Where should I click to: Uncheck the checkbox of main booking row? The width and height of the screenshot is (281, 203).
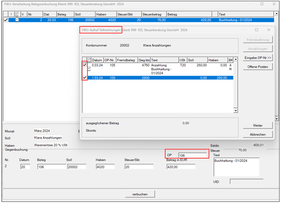6,20
